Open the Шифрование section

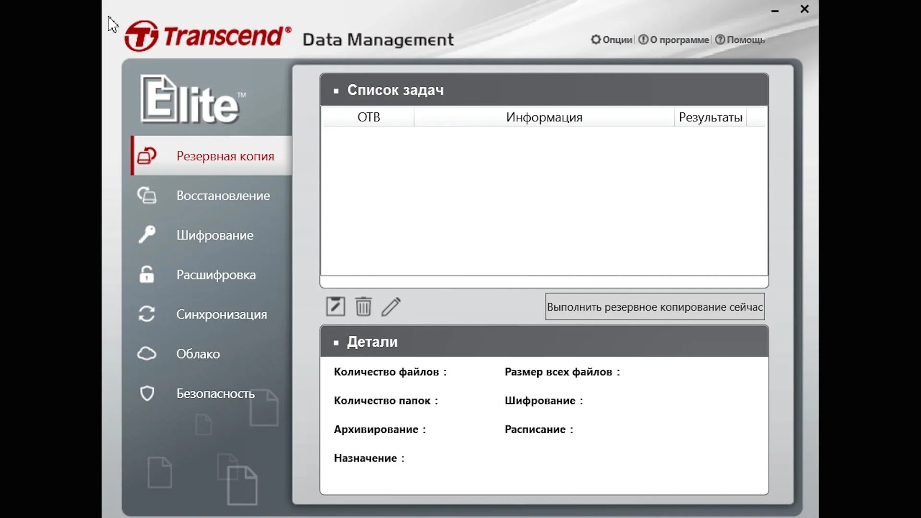click(x=212, y=235)
